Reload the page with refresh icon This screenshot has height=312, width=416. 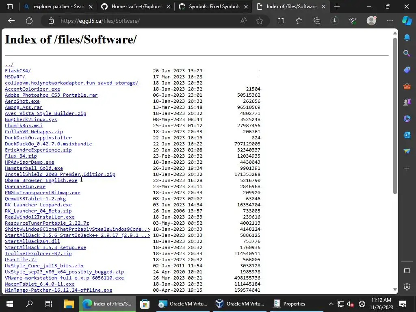pos(29,21)
